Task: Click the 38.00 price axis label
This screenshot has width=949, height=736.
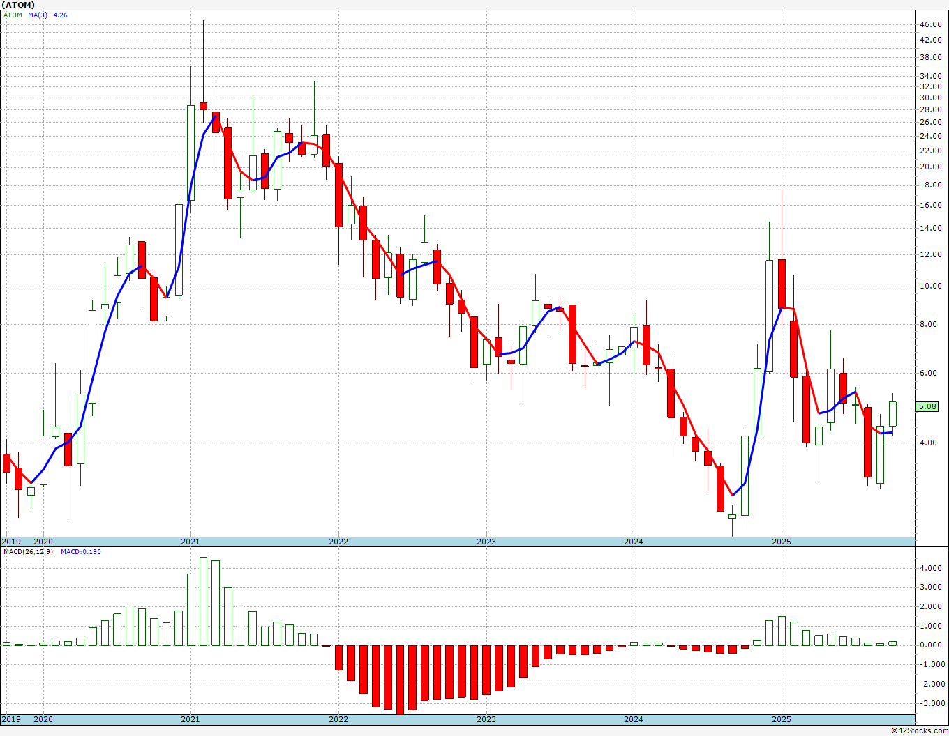Action: point(931,58)
